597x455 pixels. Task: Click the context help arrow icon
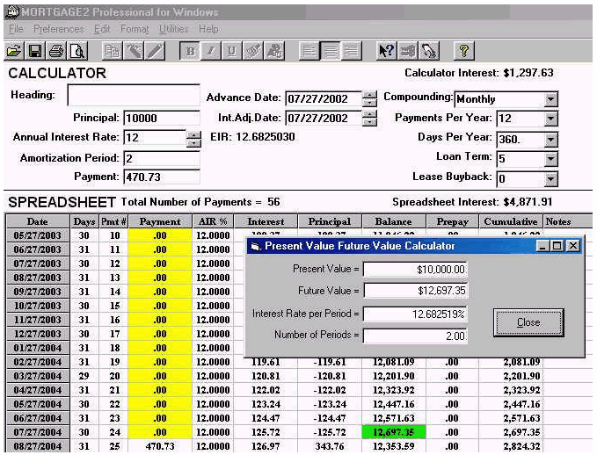point(386,51)
